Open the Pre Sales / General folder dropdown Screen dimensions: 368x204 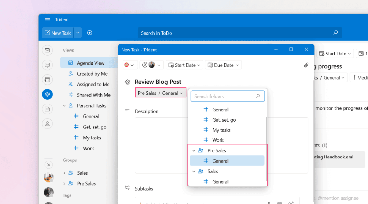tap(160, 93)
